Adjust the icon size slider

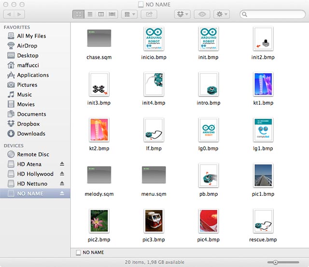(x=275, y=262)
